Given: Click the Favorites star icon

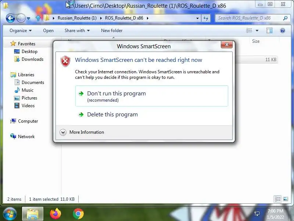Looking at the screenshot, I should tap(13, 43).
